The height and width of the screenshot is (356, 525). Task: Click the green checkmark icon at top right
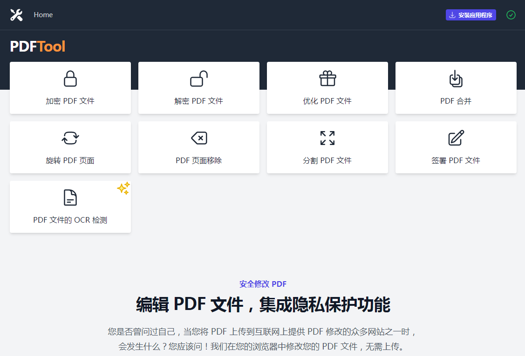coord(511,15)
